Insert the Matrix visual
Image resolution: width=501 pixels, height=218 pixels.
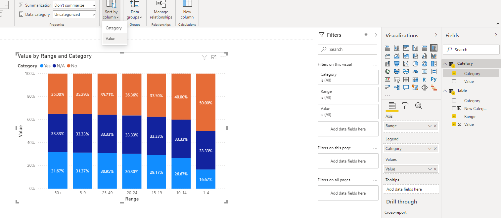tap(415, 80)
